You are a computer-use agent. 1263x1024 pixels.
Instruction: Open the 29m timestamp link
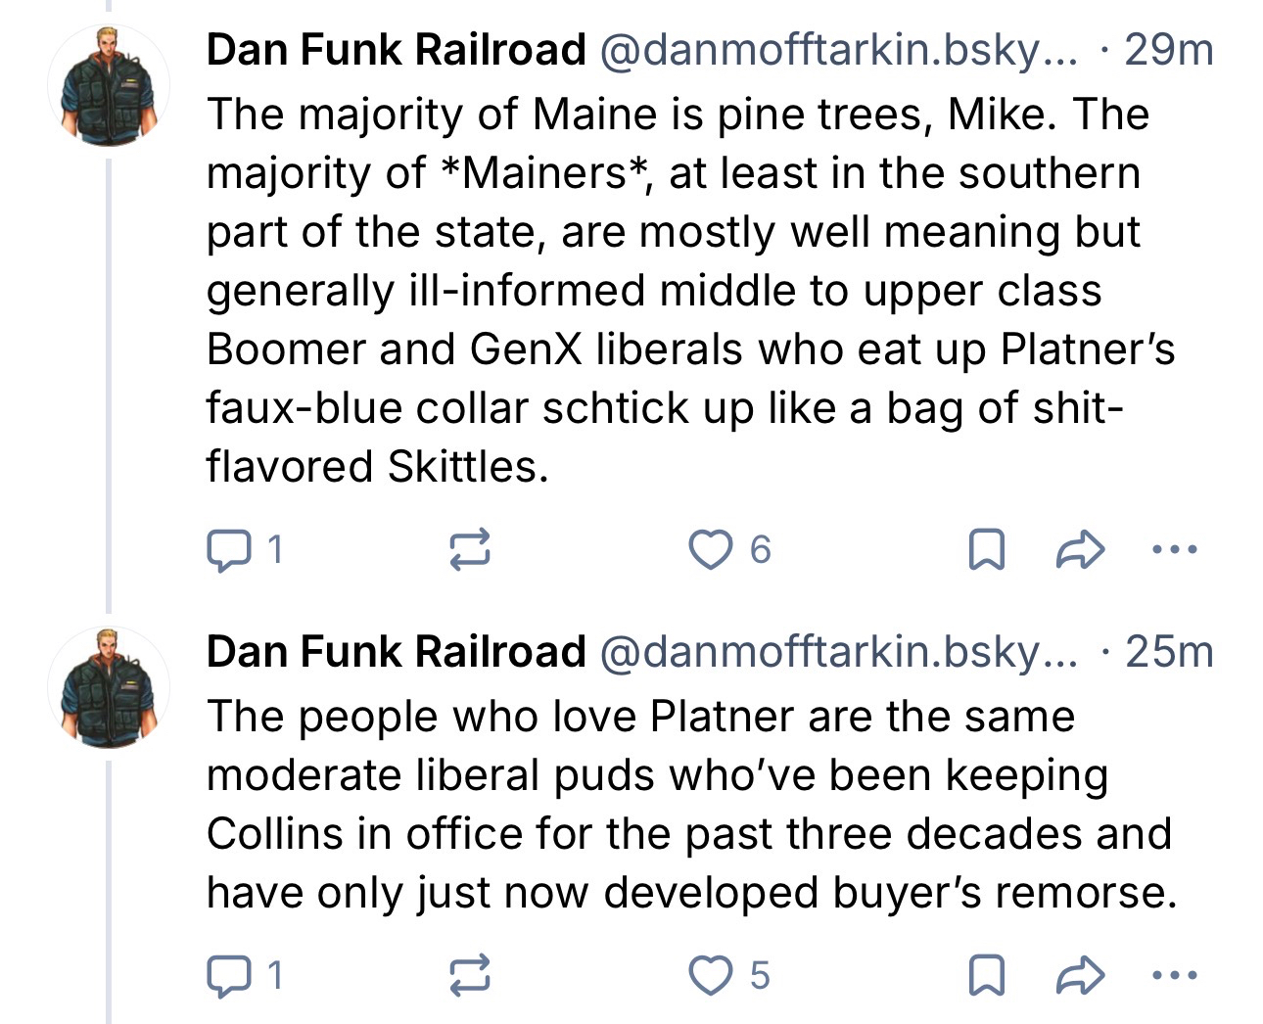click(1168, 49)
